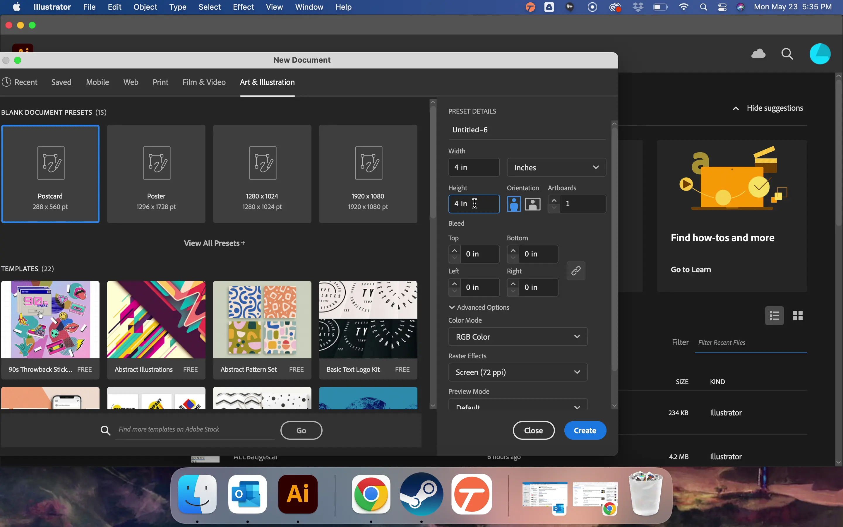Toggle the bleed link chain icon
Image resolution: width=843 pixels, height=527 pixels.
[576, 271]
